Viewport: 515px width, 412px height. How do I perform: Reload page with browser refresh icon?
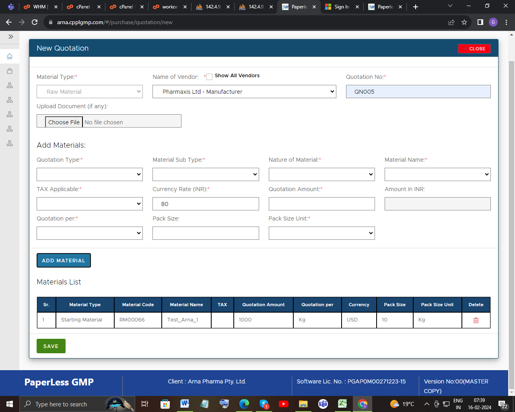(35, 22)
